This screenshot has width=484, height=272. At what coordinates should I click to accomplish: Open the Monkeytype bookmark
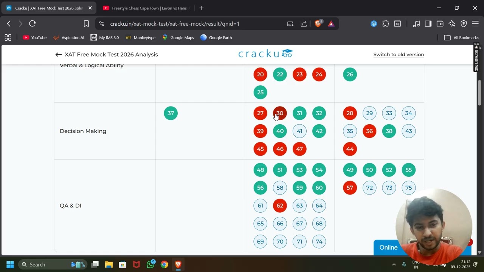click(x=140, y=37)
